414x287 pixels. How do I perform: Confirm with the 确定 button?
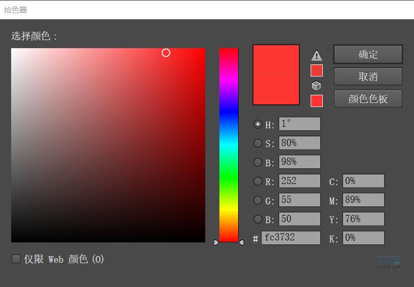368,54
